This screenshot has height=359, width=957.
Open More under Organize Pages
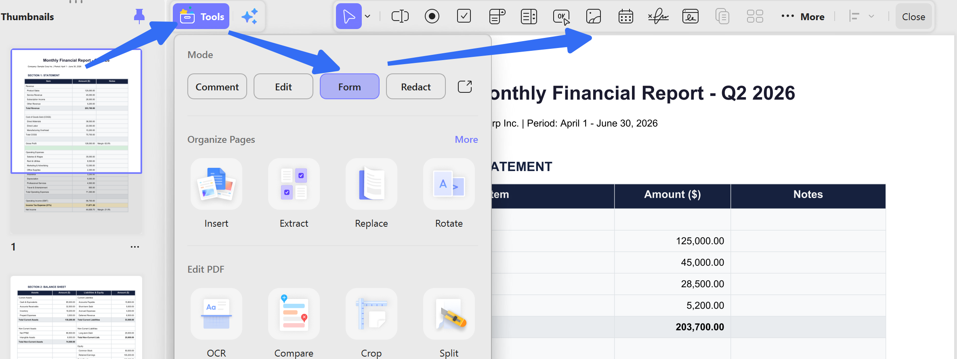pos(466,139)
